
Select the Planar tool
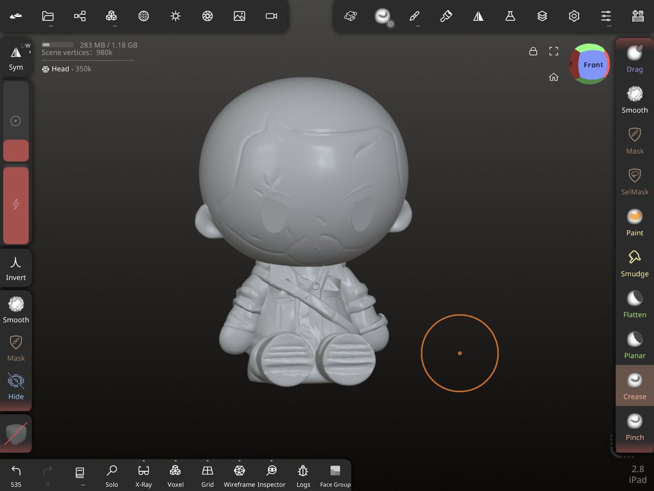(x=634, y=345)
